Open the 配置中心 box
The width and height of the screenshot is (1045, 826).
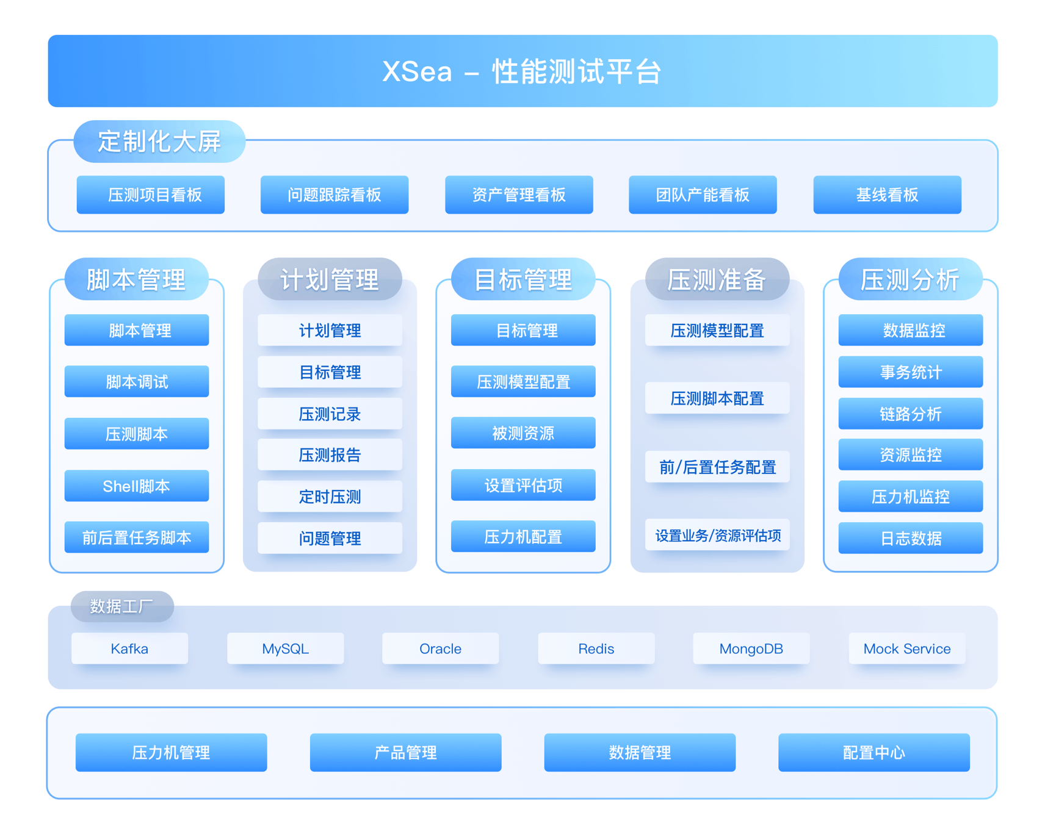pos(874,752)
